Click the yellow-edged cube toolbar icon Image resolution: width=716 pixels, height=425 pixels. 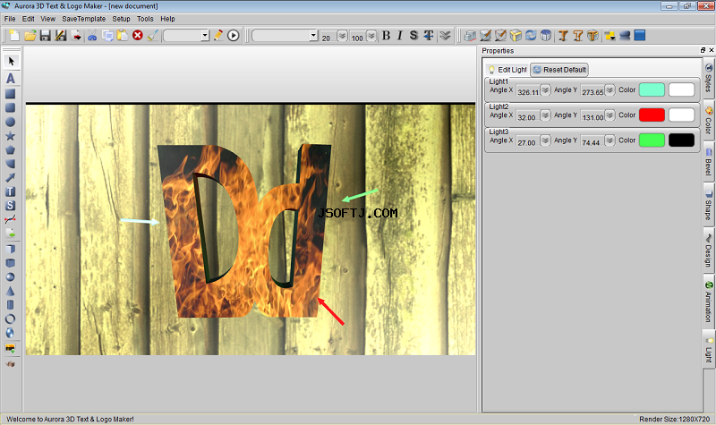pos(516,35)
